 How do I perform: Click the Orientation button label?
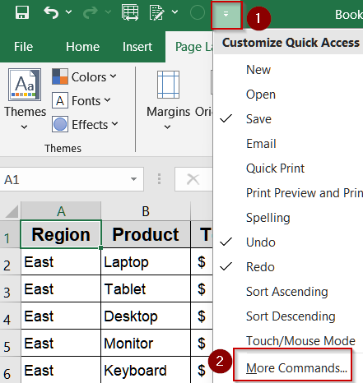[x=203, y=112]
